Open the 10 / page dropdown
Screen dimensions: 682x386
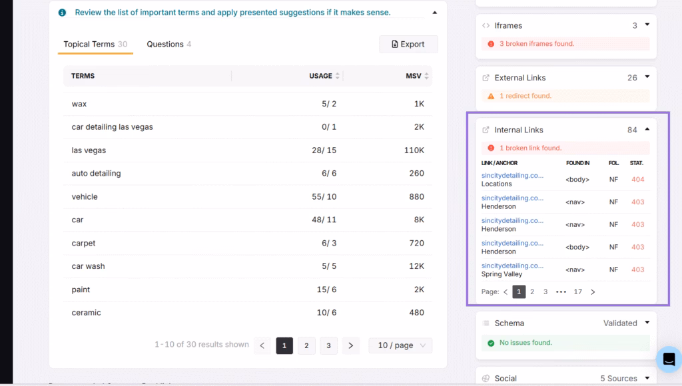tap(400, 345)
